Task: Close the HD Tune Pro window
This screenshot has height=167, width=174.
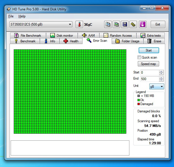Action: (x=162, y=8)
